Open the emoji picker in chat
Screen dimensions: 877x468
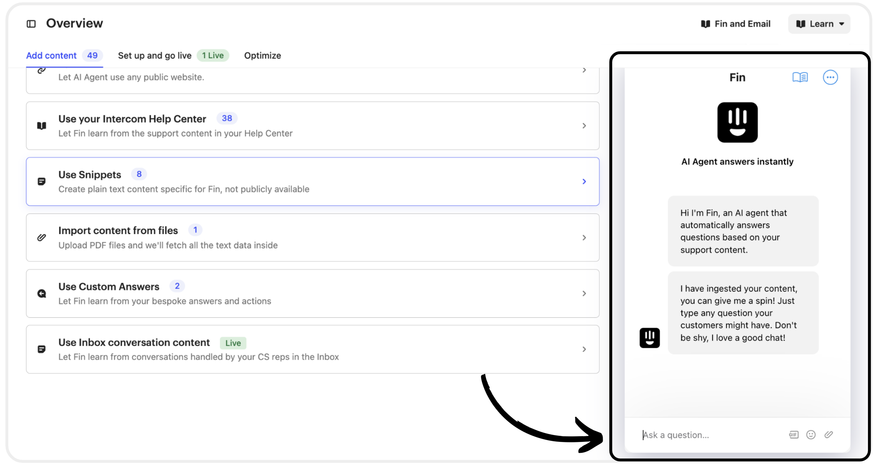[x=811, y=435]
